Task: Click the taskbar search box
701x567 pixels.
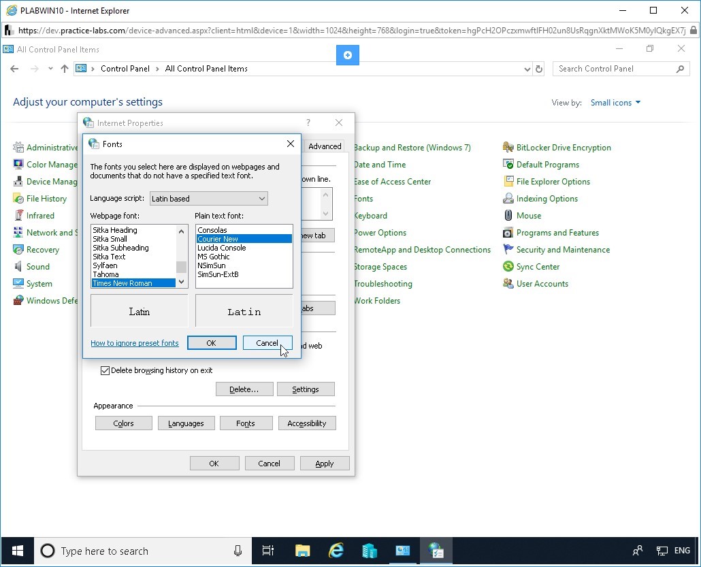Action: [x=143, y=551]
